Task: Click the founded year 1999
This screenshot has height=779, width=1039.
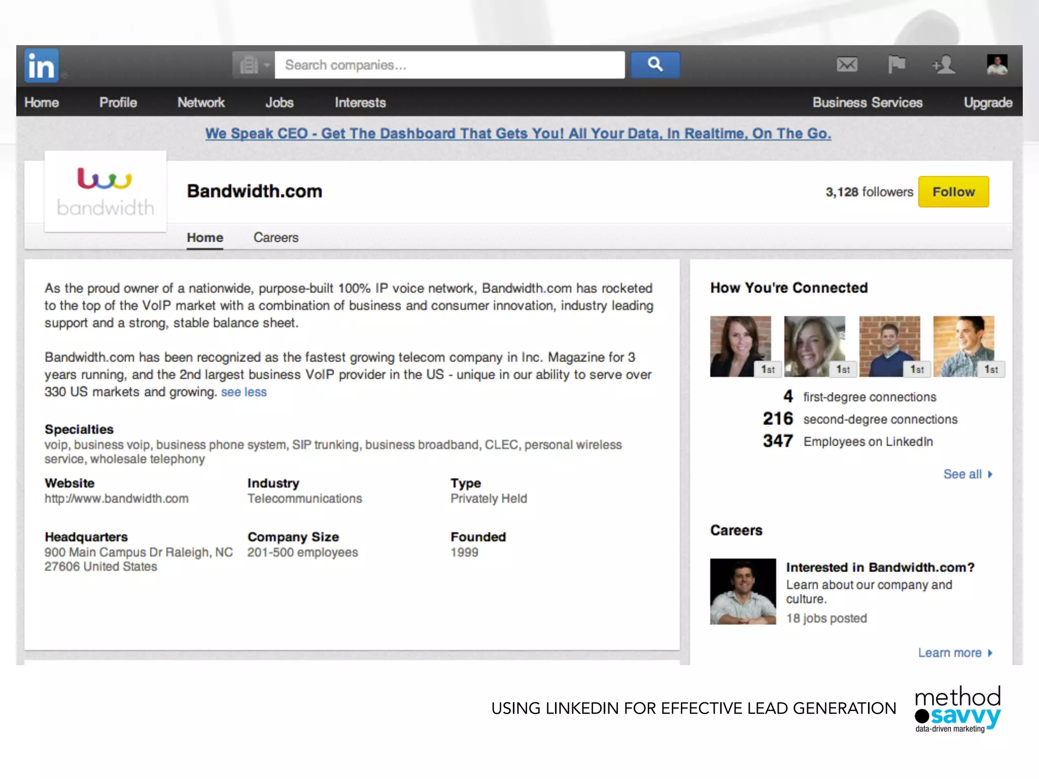Action: point(464,552)
